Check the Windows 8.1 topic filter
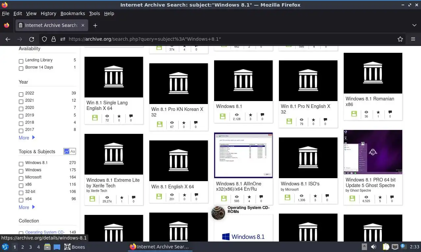 (21, 164)
